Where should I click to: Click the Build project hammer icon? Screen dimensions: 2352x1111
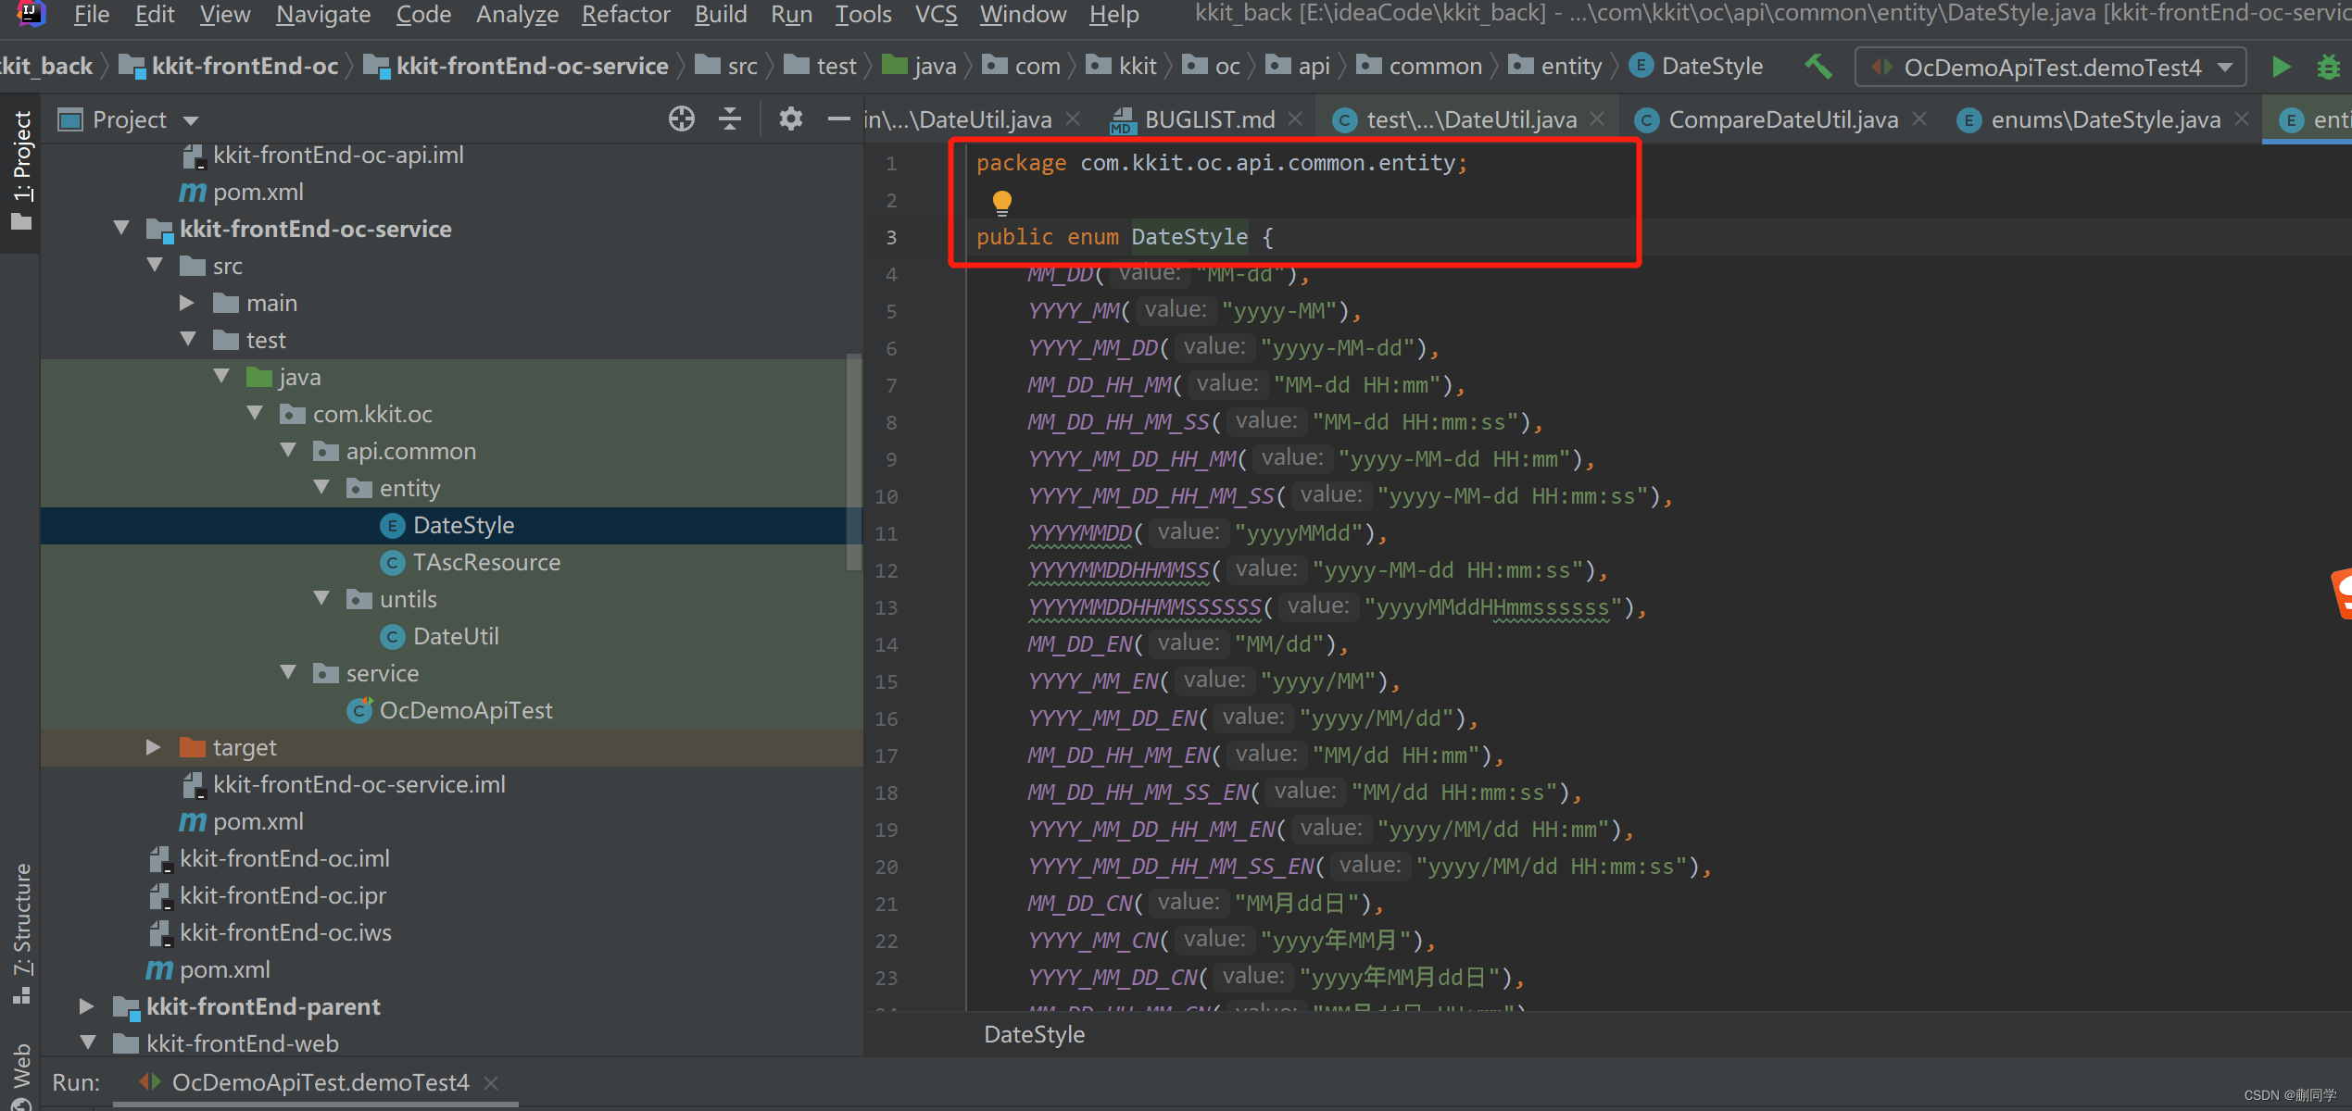[1818, 67]
